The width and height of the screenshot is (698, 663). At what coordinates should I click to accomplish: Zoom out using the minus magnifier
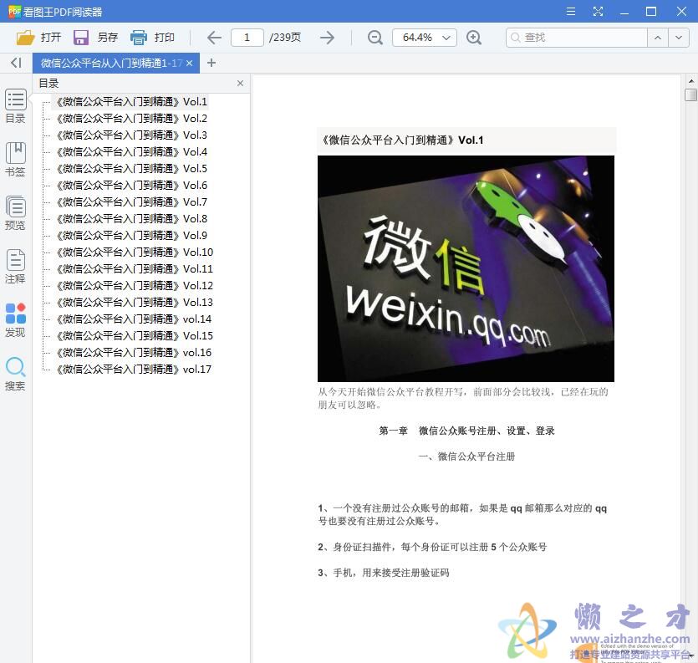375,38
